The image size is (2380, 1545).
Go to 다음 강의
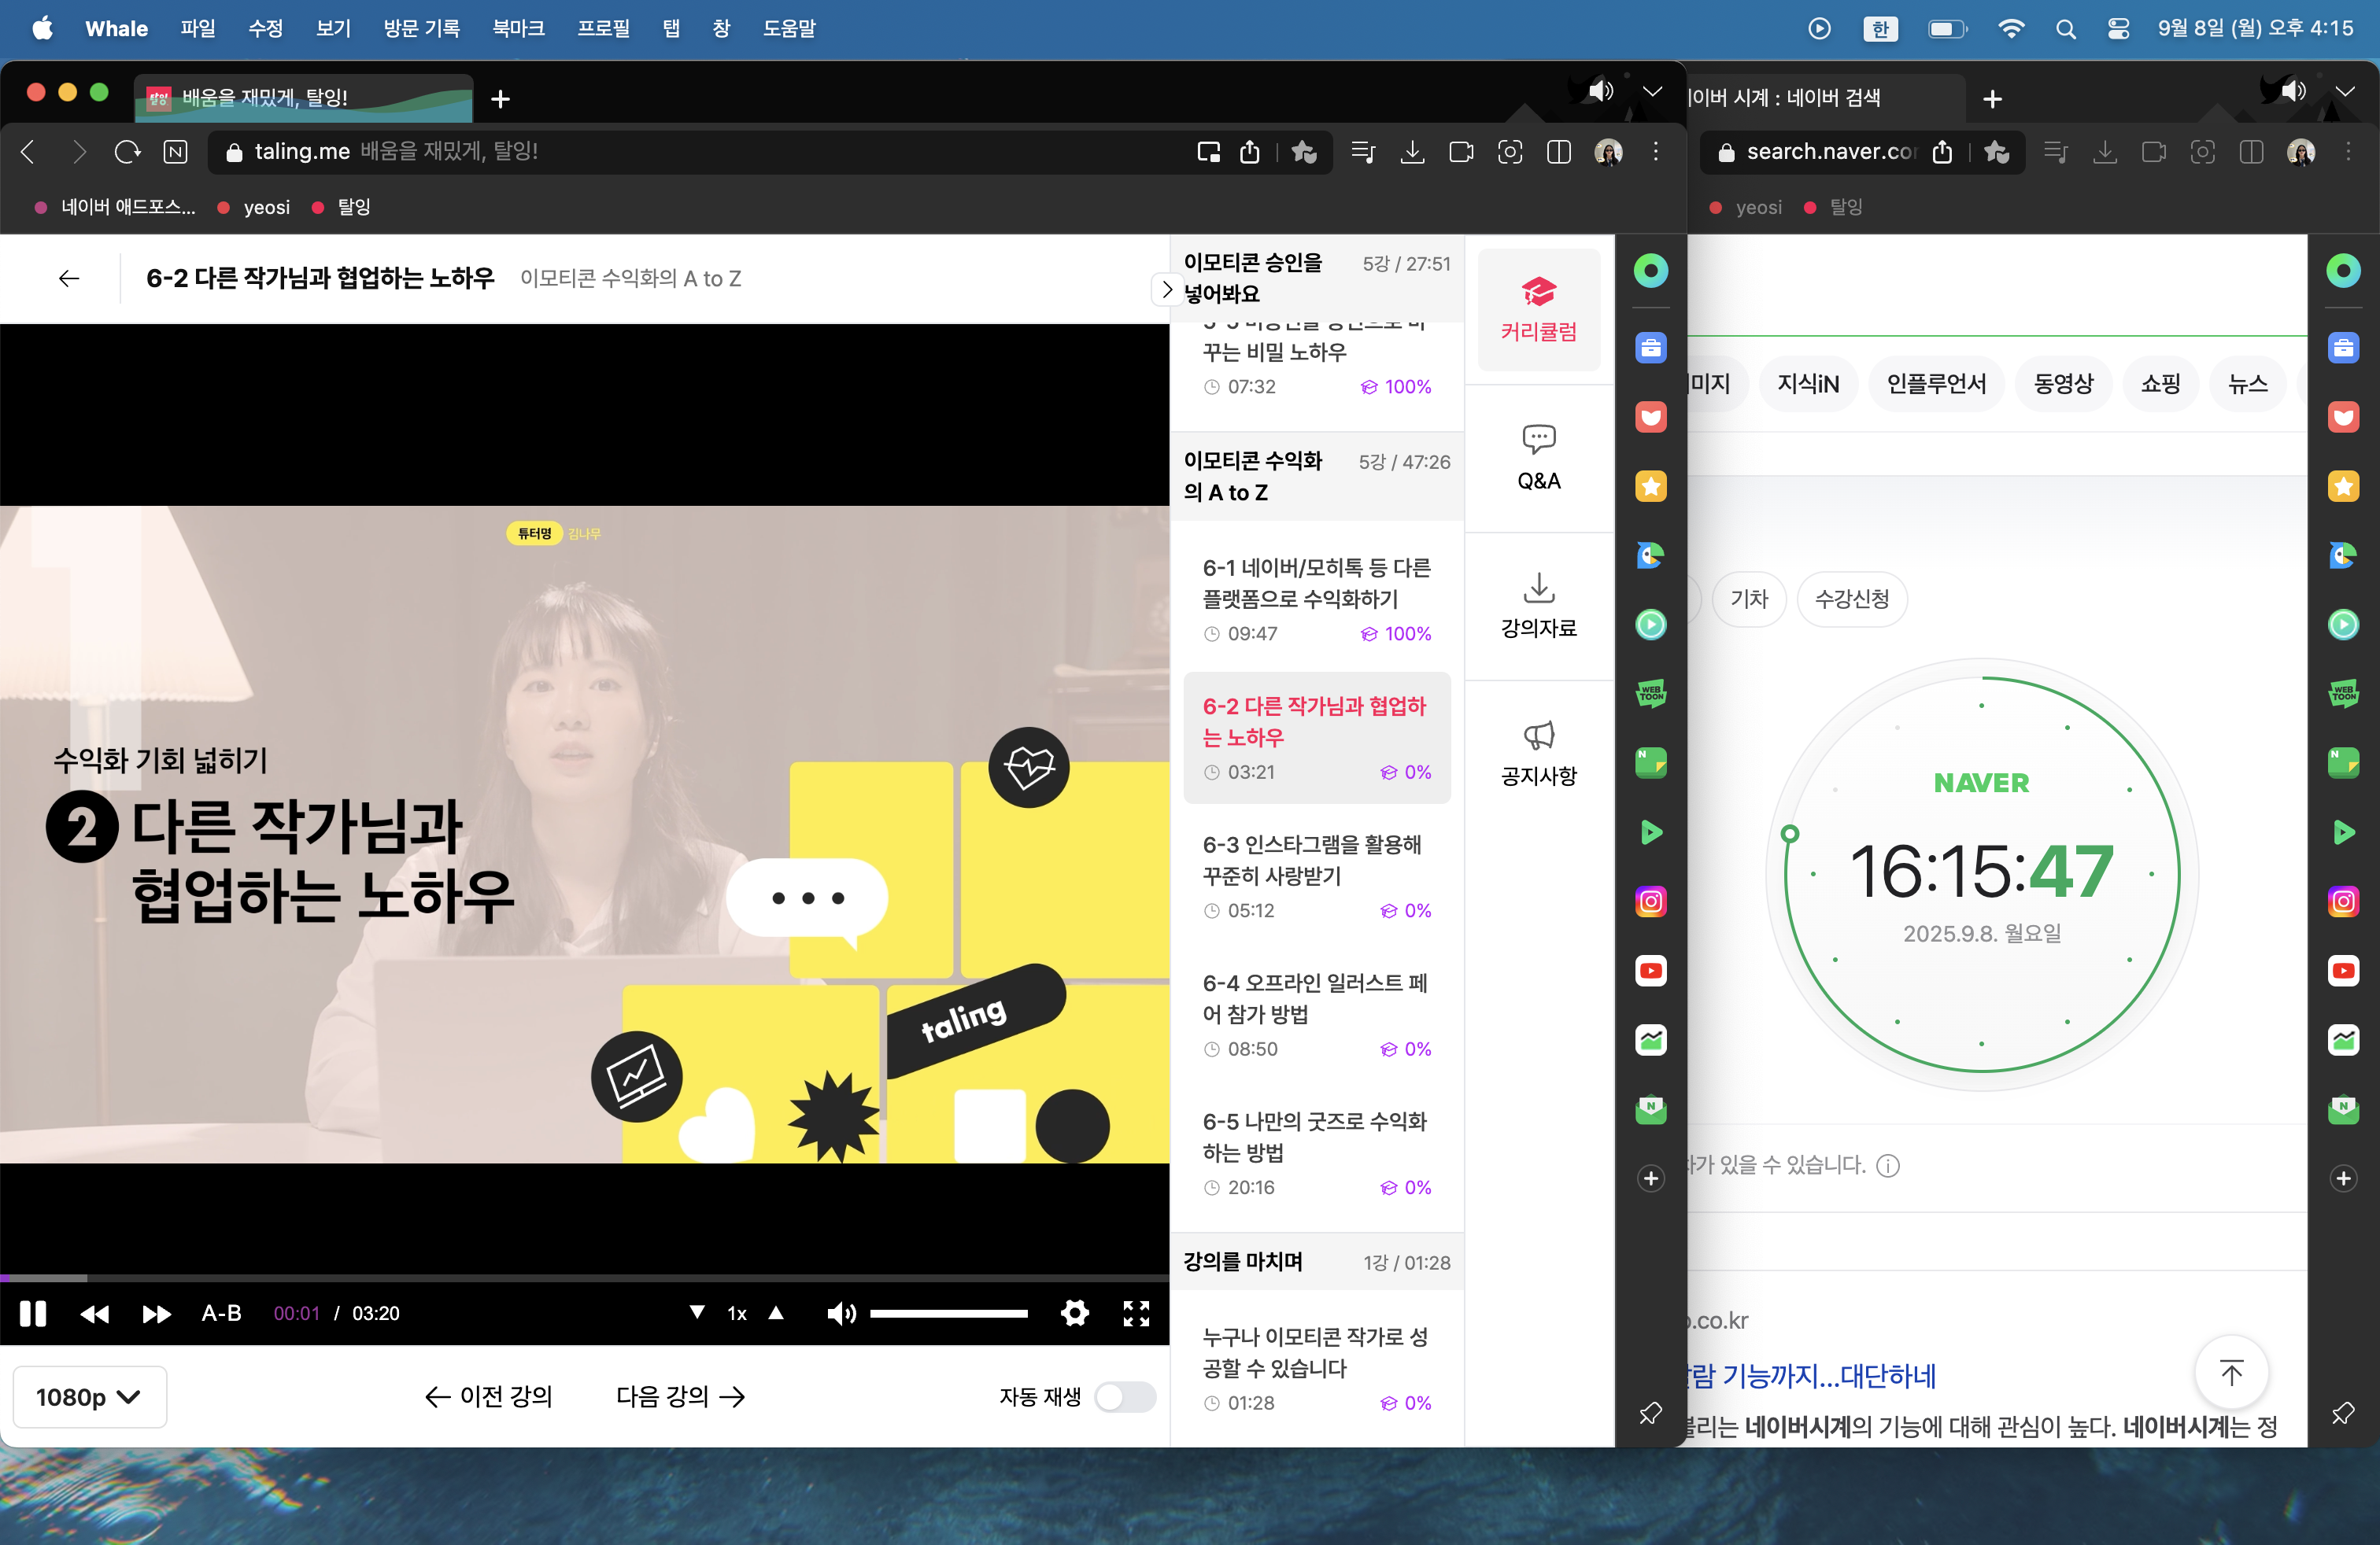click(680, 1396)
